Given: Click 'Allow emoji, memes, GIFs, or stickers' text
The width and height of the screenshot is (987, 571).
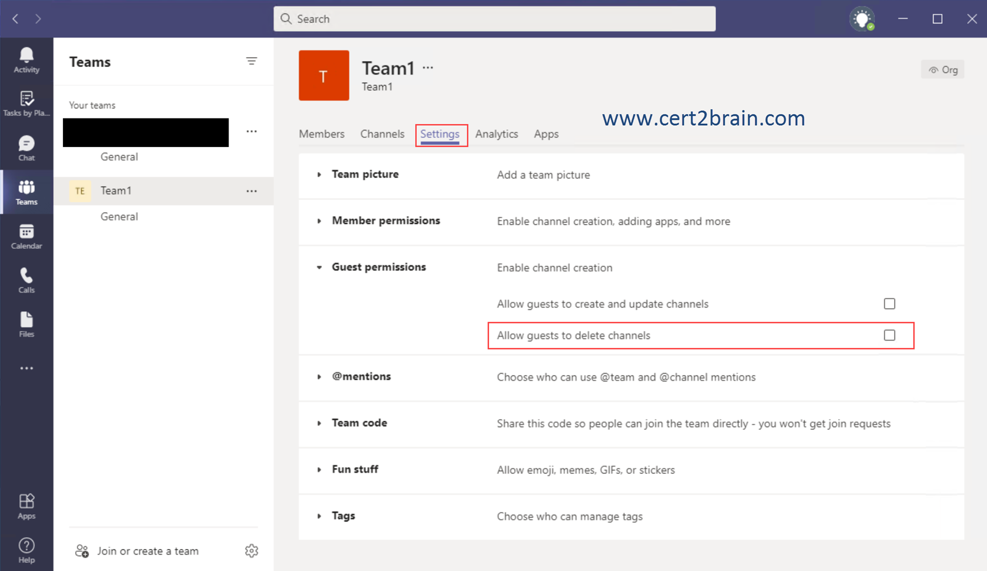Looking at the screenshot, I should point(586,470).
